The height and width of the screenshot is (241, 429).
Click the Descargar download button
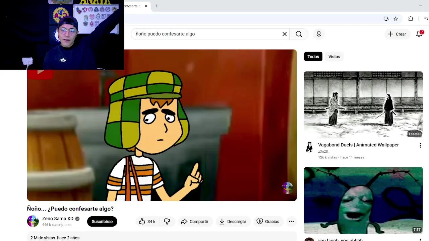pos(233,222)
